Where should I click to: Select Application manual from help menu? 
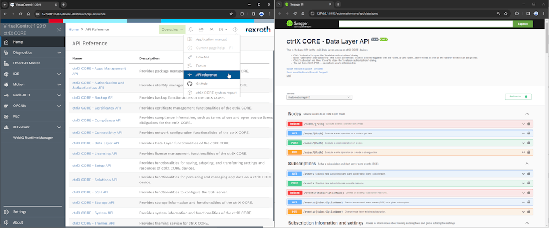coord(212,39)
